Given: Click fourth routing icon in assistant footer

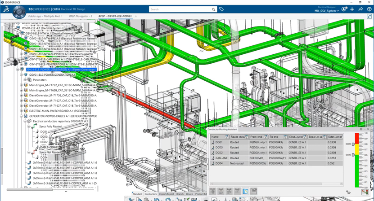Looking at the screenshot, I should coord(237,191).
